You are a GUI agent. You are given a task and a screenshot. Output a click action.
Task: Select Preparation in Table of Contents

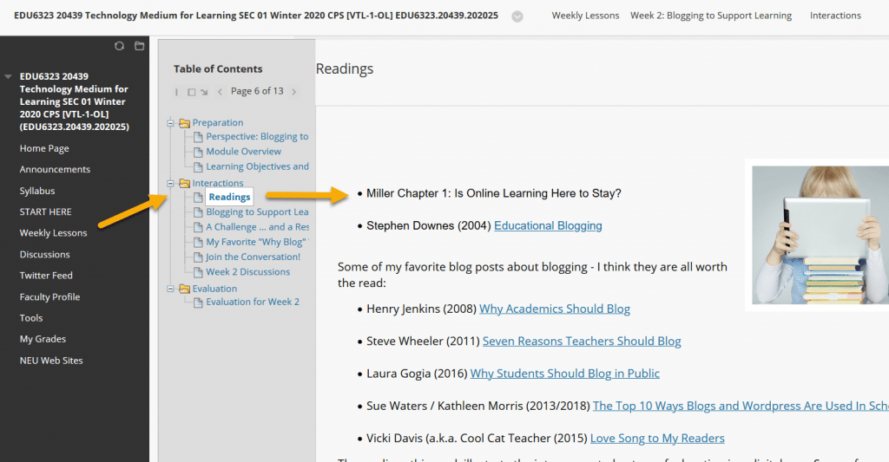pos(218,123)
